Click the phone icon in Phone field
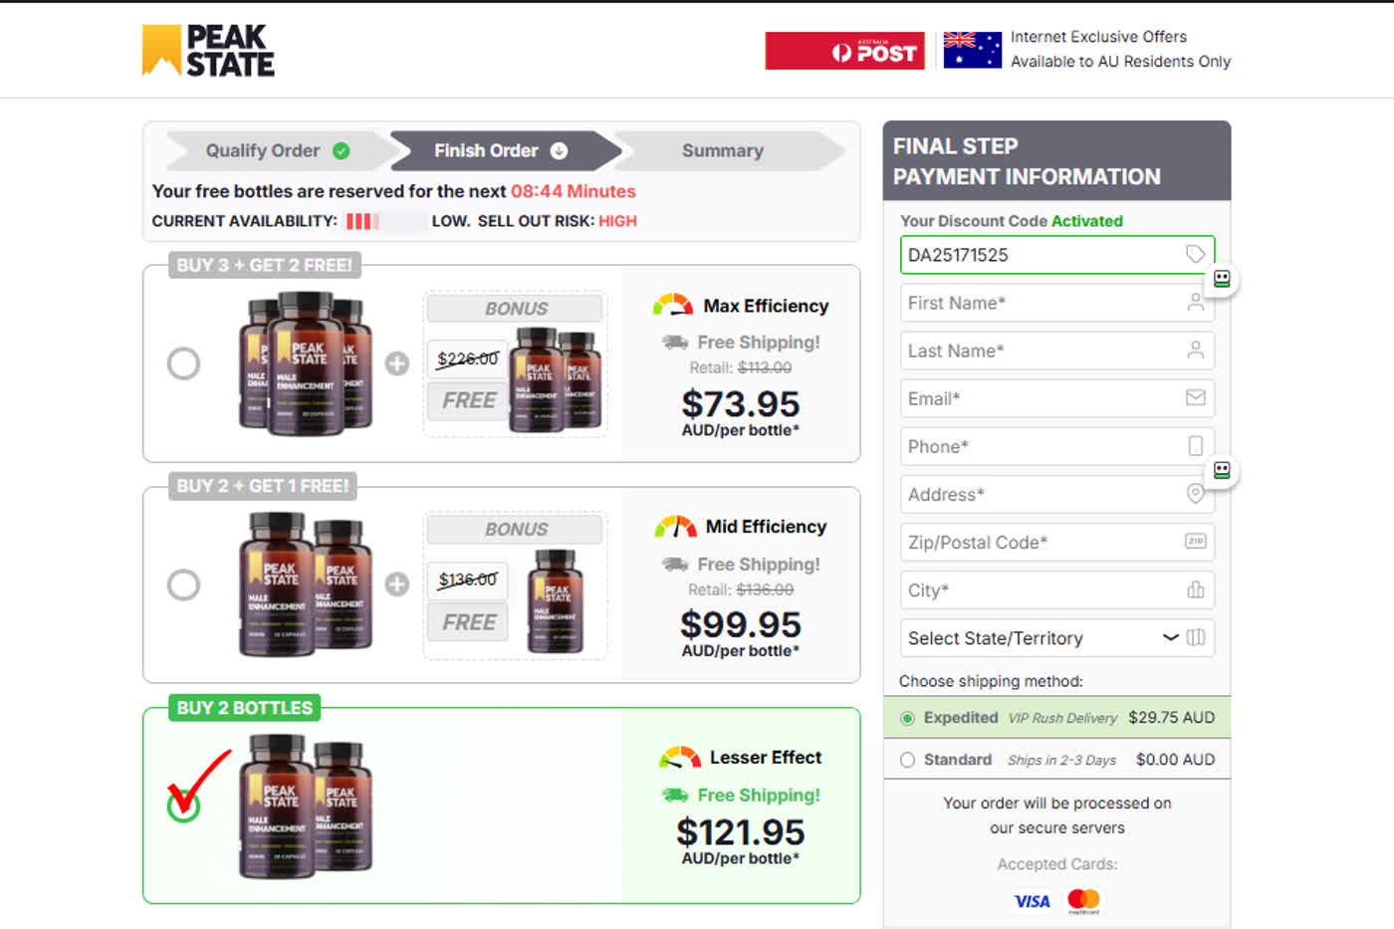 (1195, 445)
